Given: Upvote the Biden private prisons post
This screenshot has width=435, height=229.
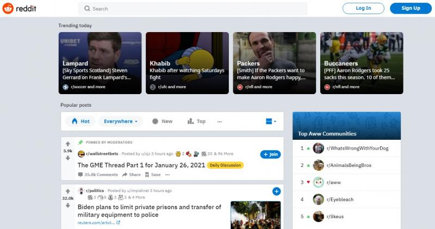Looking at the screenshot, I should (67, 191).
